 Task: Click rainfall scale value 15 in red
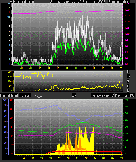(x=11, y=127)
